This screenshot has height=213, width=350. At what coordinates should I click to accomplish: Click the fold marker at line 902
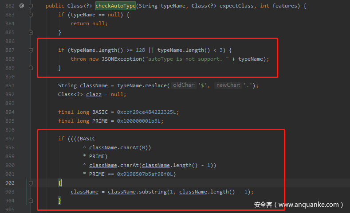tap(31, 183)
